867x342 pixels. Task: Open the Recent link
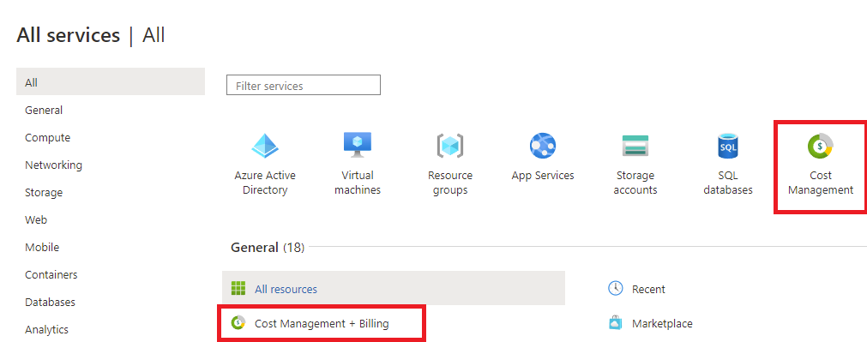coord(648,289)
